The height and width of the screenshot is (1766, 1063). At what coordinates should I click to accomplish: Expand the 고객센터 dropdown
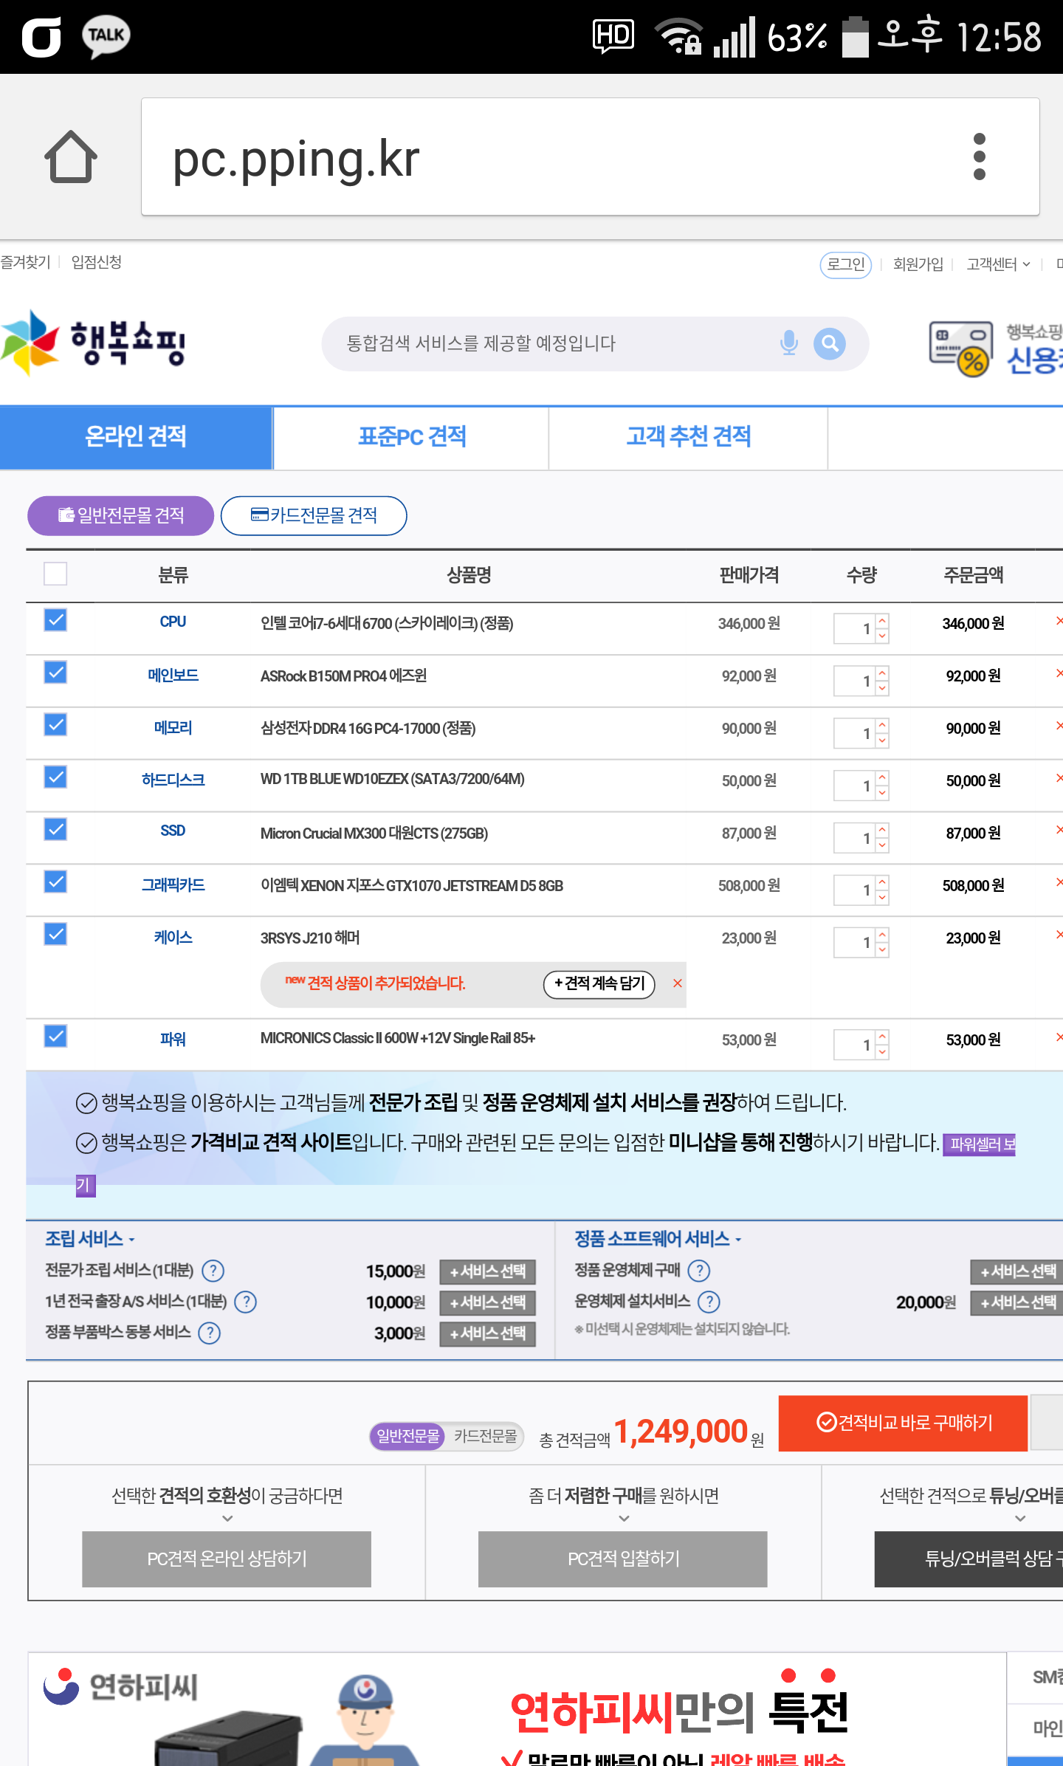tap(998, 264)
